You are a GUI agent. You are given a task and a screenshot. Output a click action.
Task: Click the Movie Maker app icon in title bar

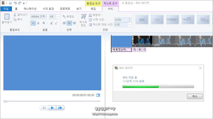coord(3,3)
